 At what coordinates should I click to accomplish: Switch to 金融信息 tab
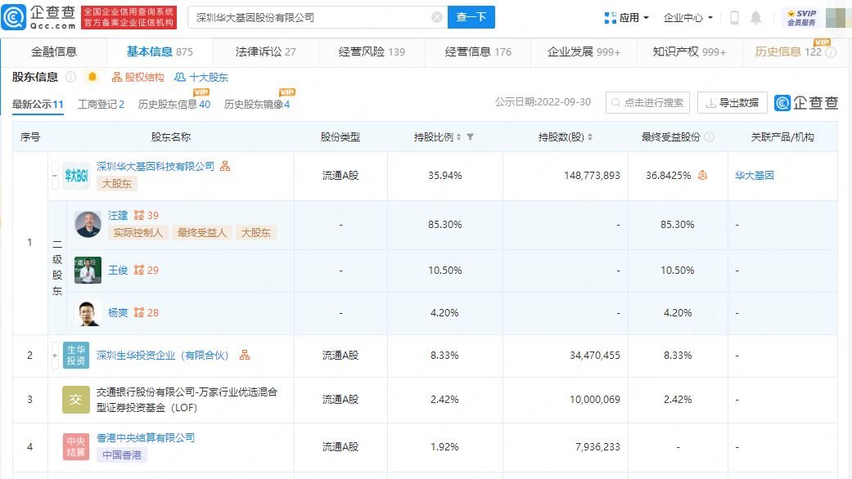point(54,51)
